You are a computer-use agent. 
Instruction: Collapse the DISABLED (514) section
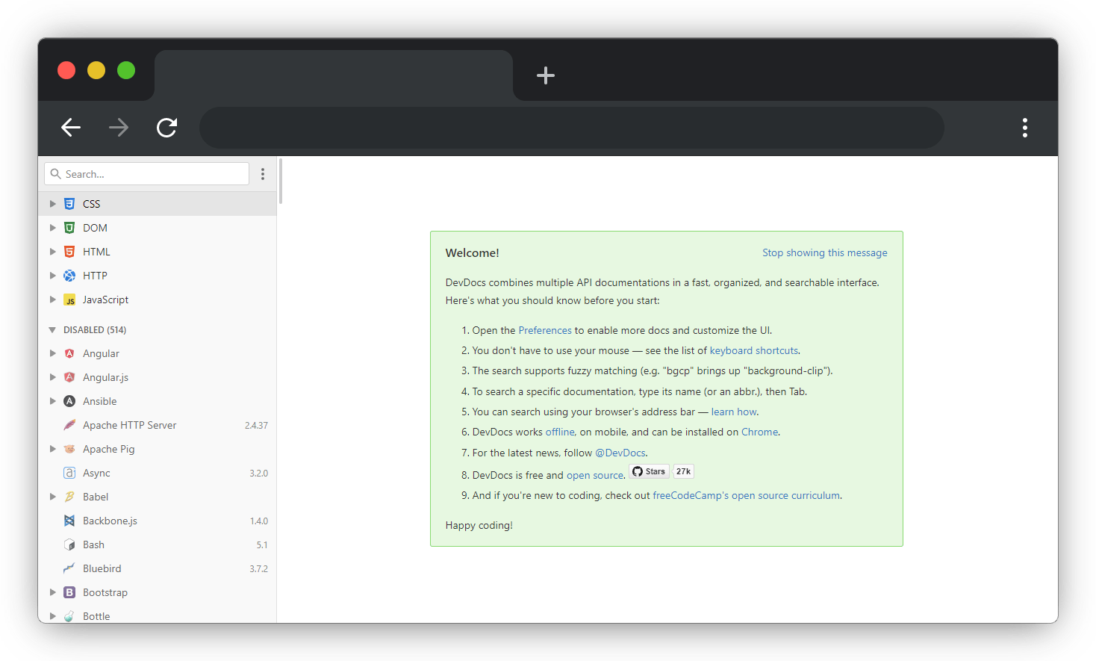click(x=52, y=329)
